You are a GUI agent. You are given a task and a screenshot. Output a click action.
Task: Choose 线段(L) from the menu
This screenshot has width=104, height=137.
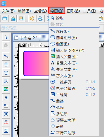point(74,31)
